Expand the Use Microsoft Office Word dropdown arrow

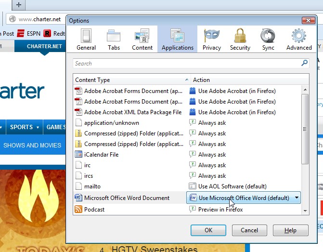click(x=297, y=198)
